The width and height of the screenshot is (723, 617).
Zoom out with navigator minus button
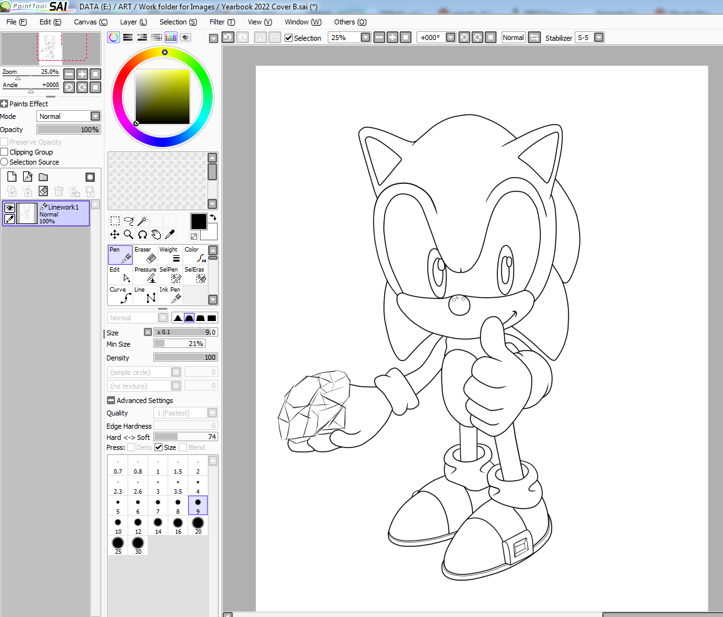click(x=69, y=74)
